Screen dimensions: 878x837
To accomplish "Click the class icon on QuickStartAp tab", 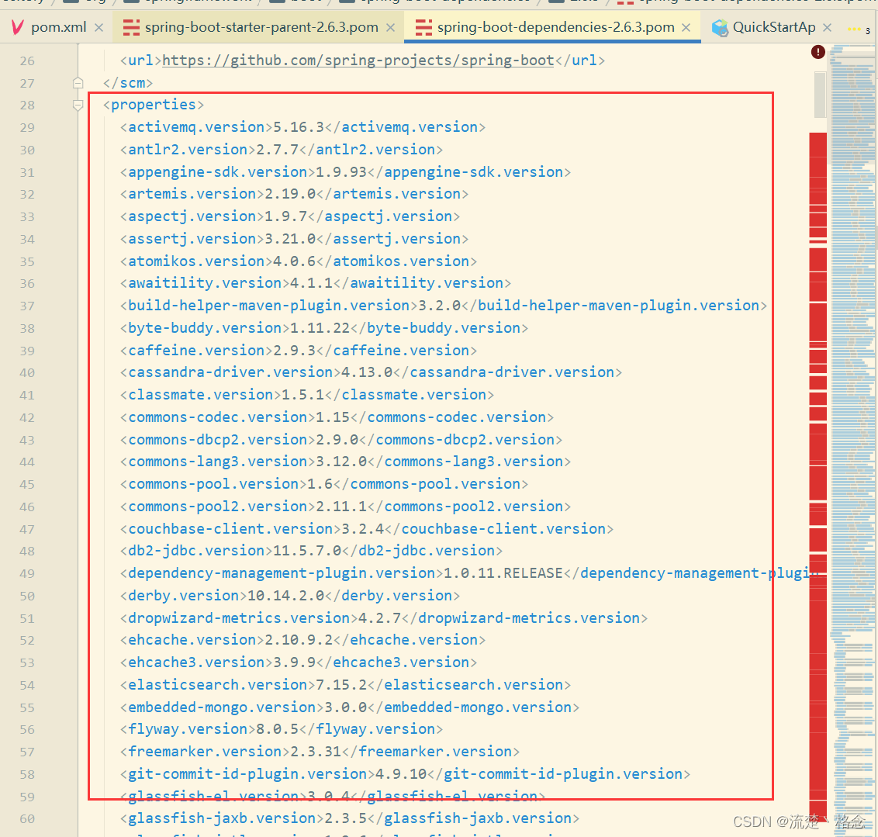I will [x=720, y=27].
